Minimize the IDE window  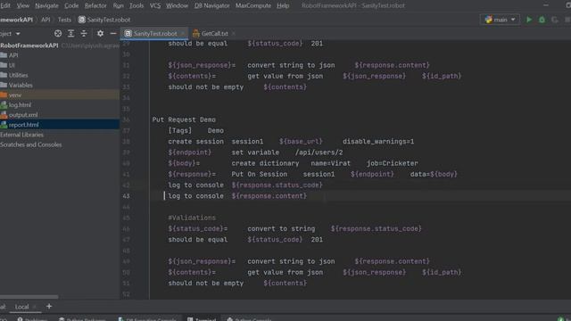(x=545, y=5)
